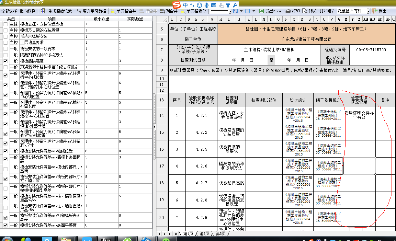This screenshot has height=241, width=396.
Task: Click the 退出 exit icon
Action: (x=375, y=11)
